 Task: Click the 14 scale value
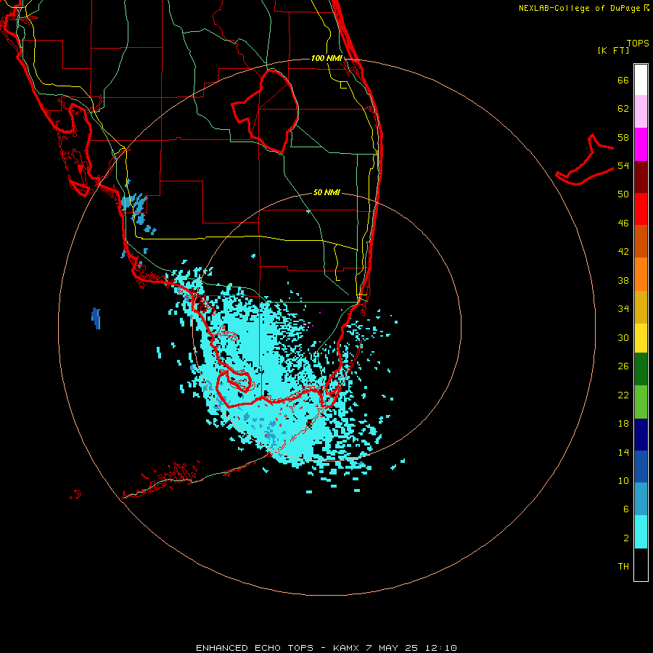623,452
